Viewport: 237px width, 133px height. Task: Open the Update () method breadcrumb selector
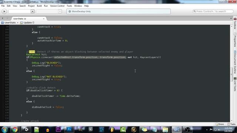coord(27,23)
